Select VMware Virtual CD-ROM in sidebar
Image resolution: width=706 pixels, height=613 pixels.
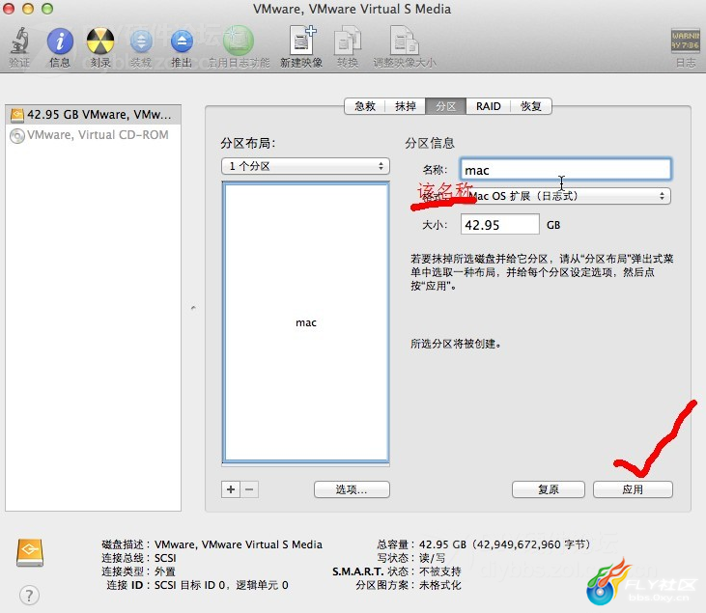(x=94, y=135)
